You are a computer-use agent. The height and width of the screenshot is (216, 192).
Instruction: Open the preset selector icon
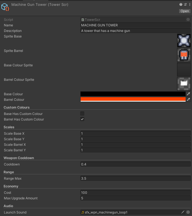tap(185, 4)
